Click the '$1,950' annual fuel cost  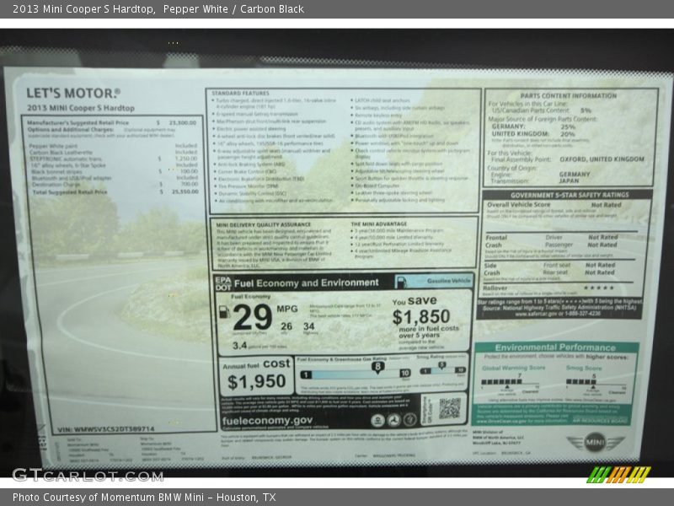click(x=257, y=381)
